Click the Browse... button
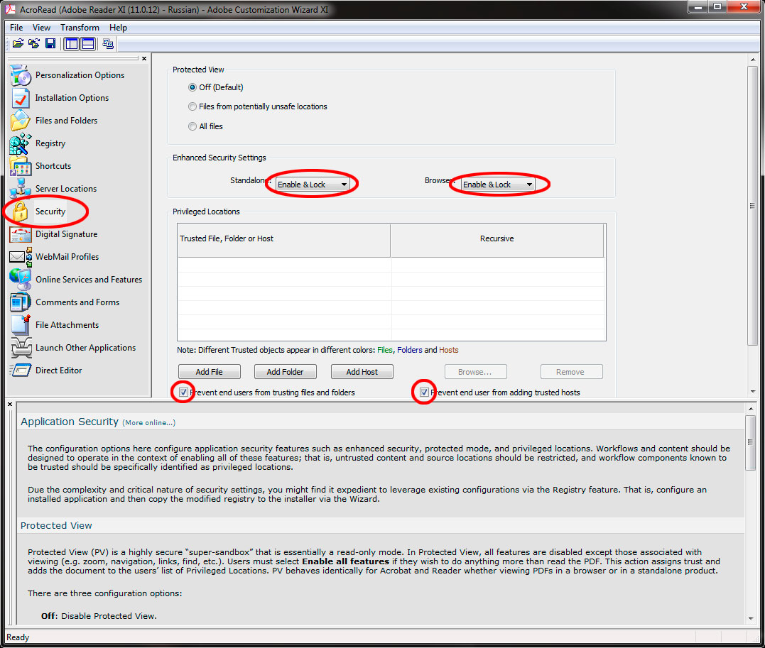This screenshot has width=765, height=648. pyautogui.click(x=476, y=371)
